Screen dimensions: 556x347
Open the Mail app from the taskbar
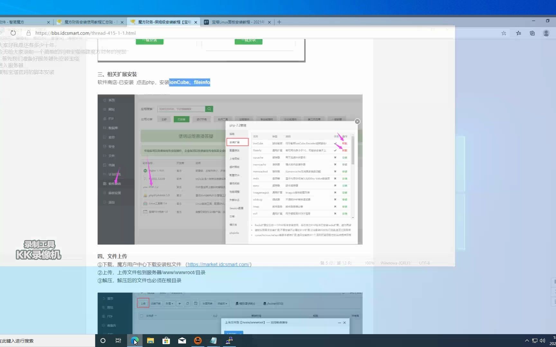pyautogui.click(x=182, y=341)
